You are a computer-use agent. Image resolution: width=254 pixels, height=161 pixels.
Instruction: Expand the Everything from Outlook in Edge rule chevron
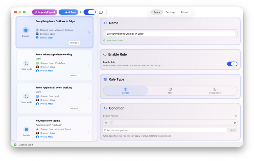point(89,32)
